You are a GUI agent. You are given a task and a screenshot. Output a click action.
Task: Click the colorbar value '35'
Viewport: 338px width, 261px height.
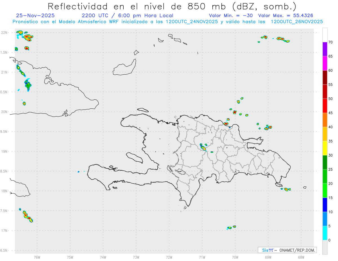(331, 141)
